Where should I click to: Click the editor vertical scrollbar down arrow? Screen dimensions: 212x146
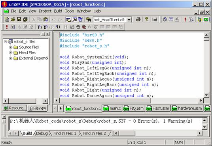pos(206,95)
